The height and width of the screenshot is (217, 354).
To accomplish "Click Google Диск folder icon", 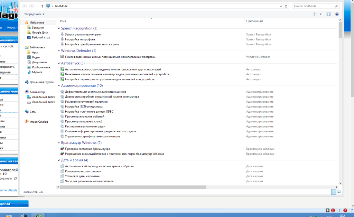I will tap(29, 32).
